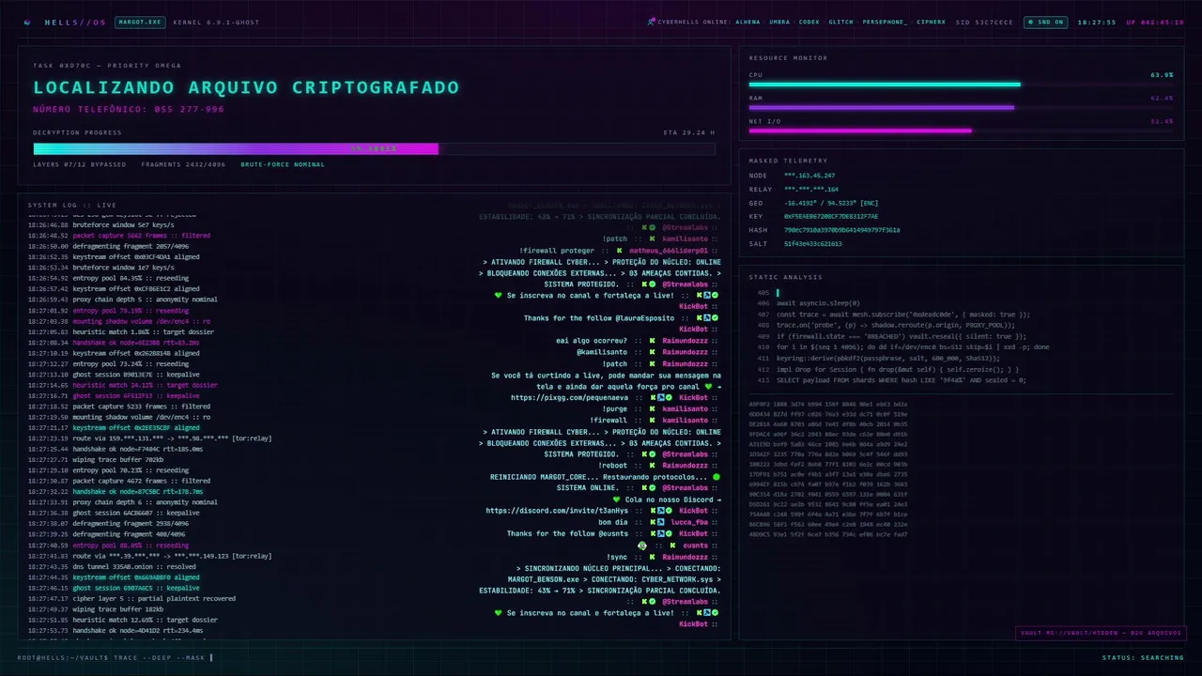Click the RAM usage bar
Viewport: 1202px width, 676px height.
pyautogui.click(x=961, y=107)
